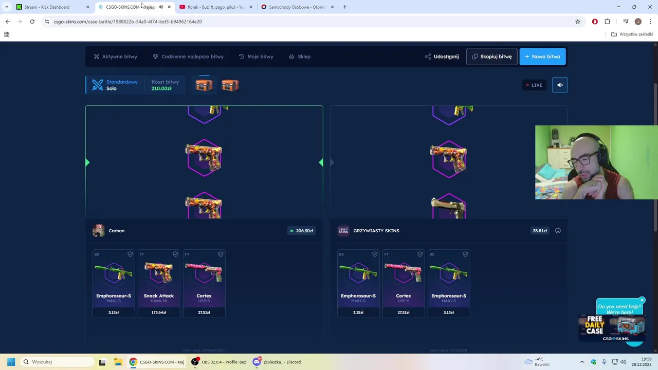Click shield icon on Carban's Cortex card
The width and height of the screenshot is (658, 370).
(221, 254)
